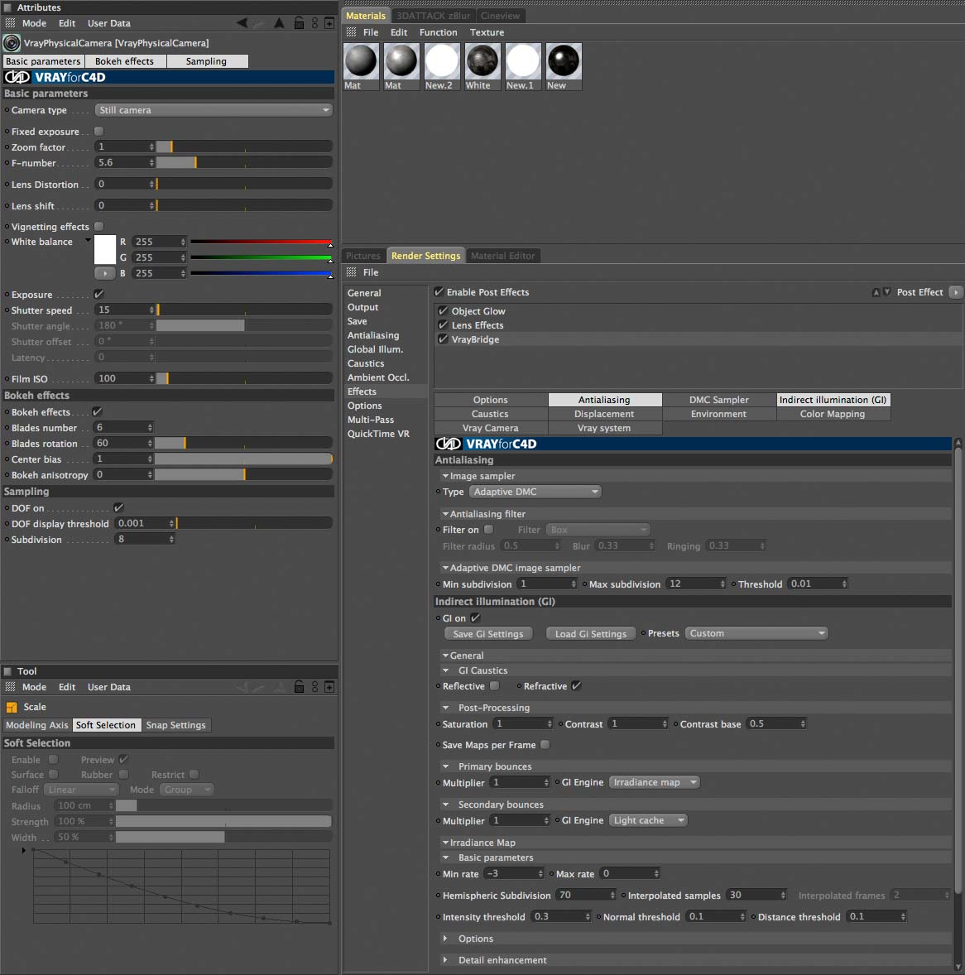Click the Blades rotation slider
Viewport: 965px width, 975px height.
tap(243, 444)
